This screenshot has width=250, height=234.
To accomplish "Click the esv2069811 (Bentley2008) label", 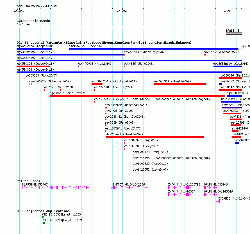I will tap(114, 87).
